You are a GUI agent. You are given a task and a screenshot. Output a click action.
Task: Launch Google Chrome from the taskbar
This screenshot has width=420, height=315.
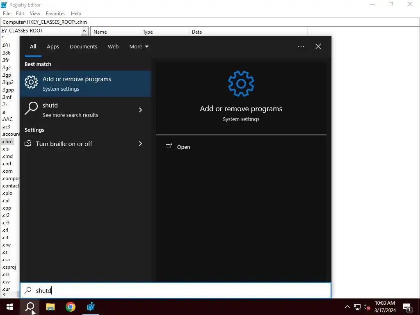pos(71,307)
